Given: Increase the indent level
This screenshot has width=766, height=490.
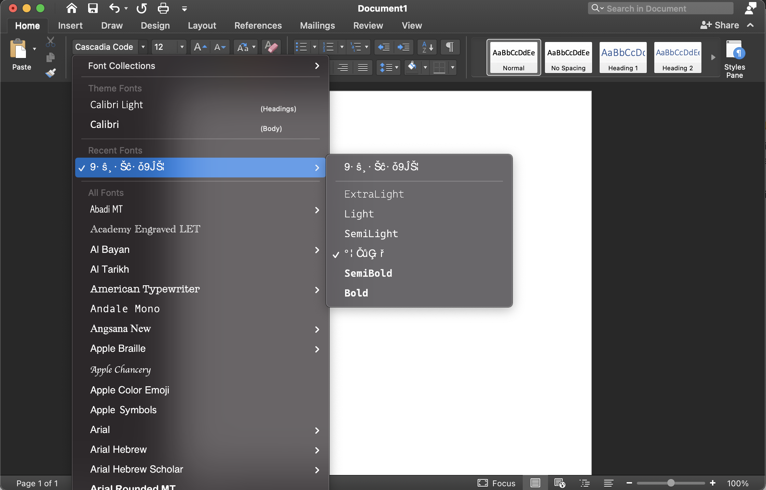Looking at the screenshot, I should click(403, 47).
